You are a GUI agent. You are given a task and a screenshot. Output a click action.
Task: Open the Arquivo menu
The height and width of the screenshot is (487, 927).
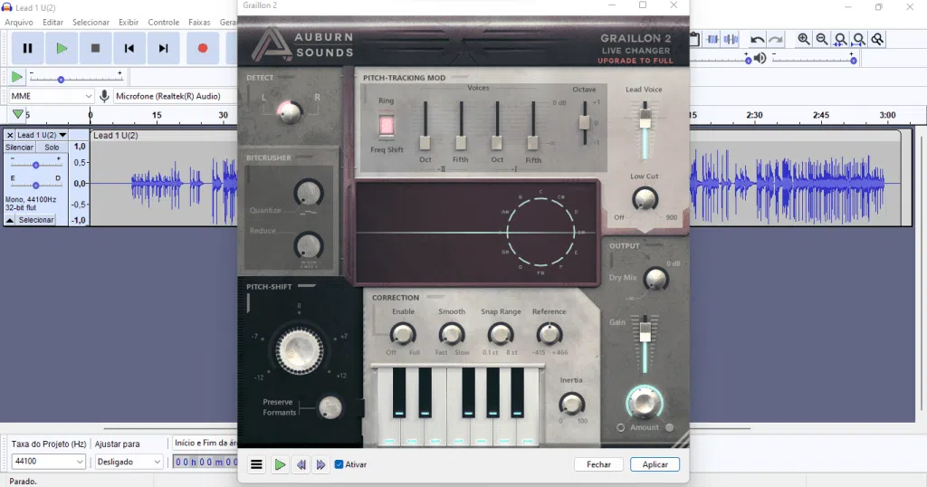click(19, 22)
